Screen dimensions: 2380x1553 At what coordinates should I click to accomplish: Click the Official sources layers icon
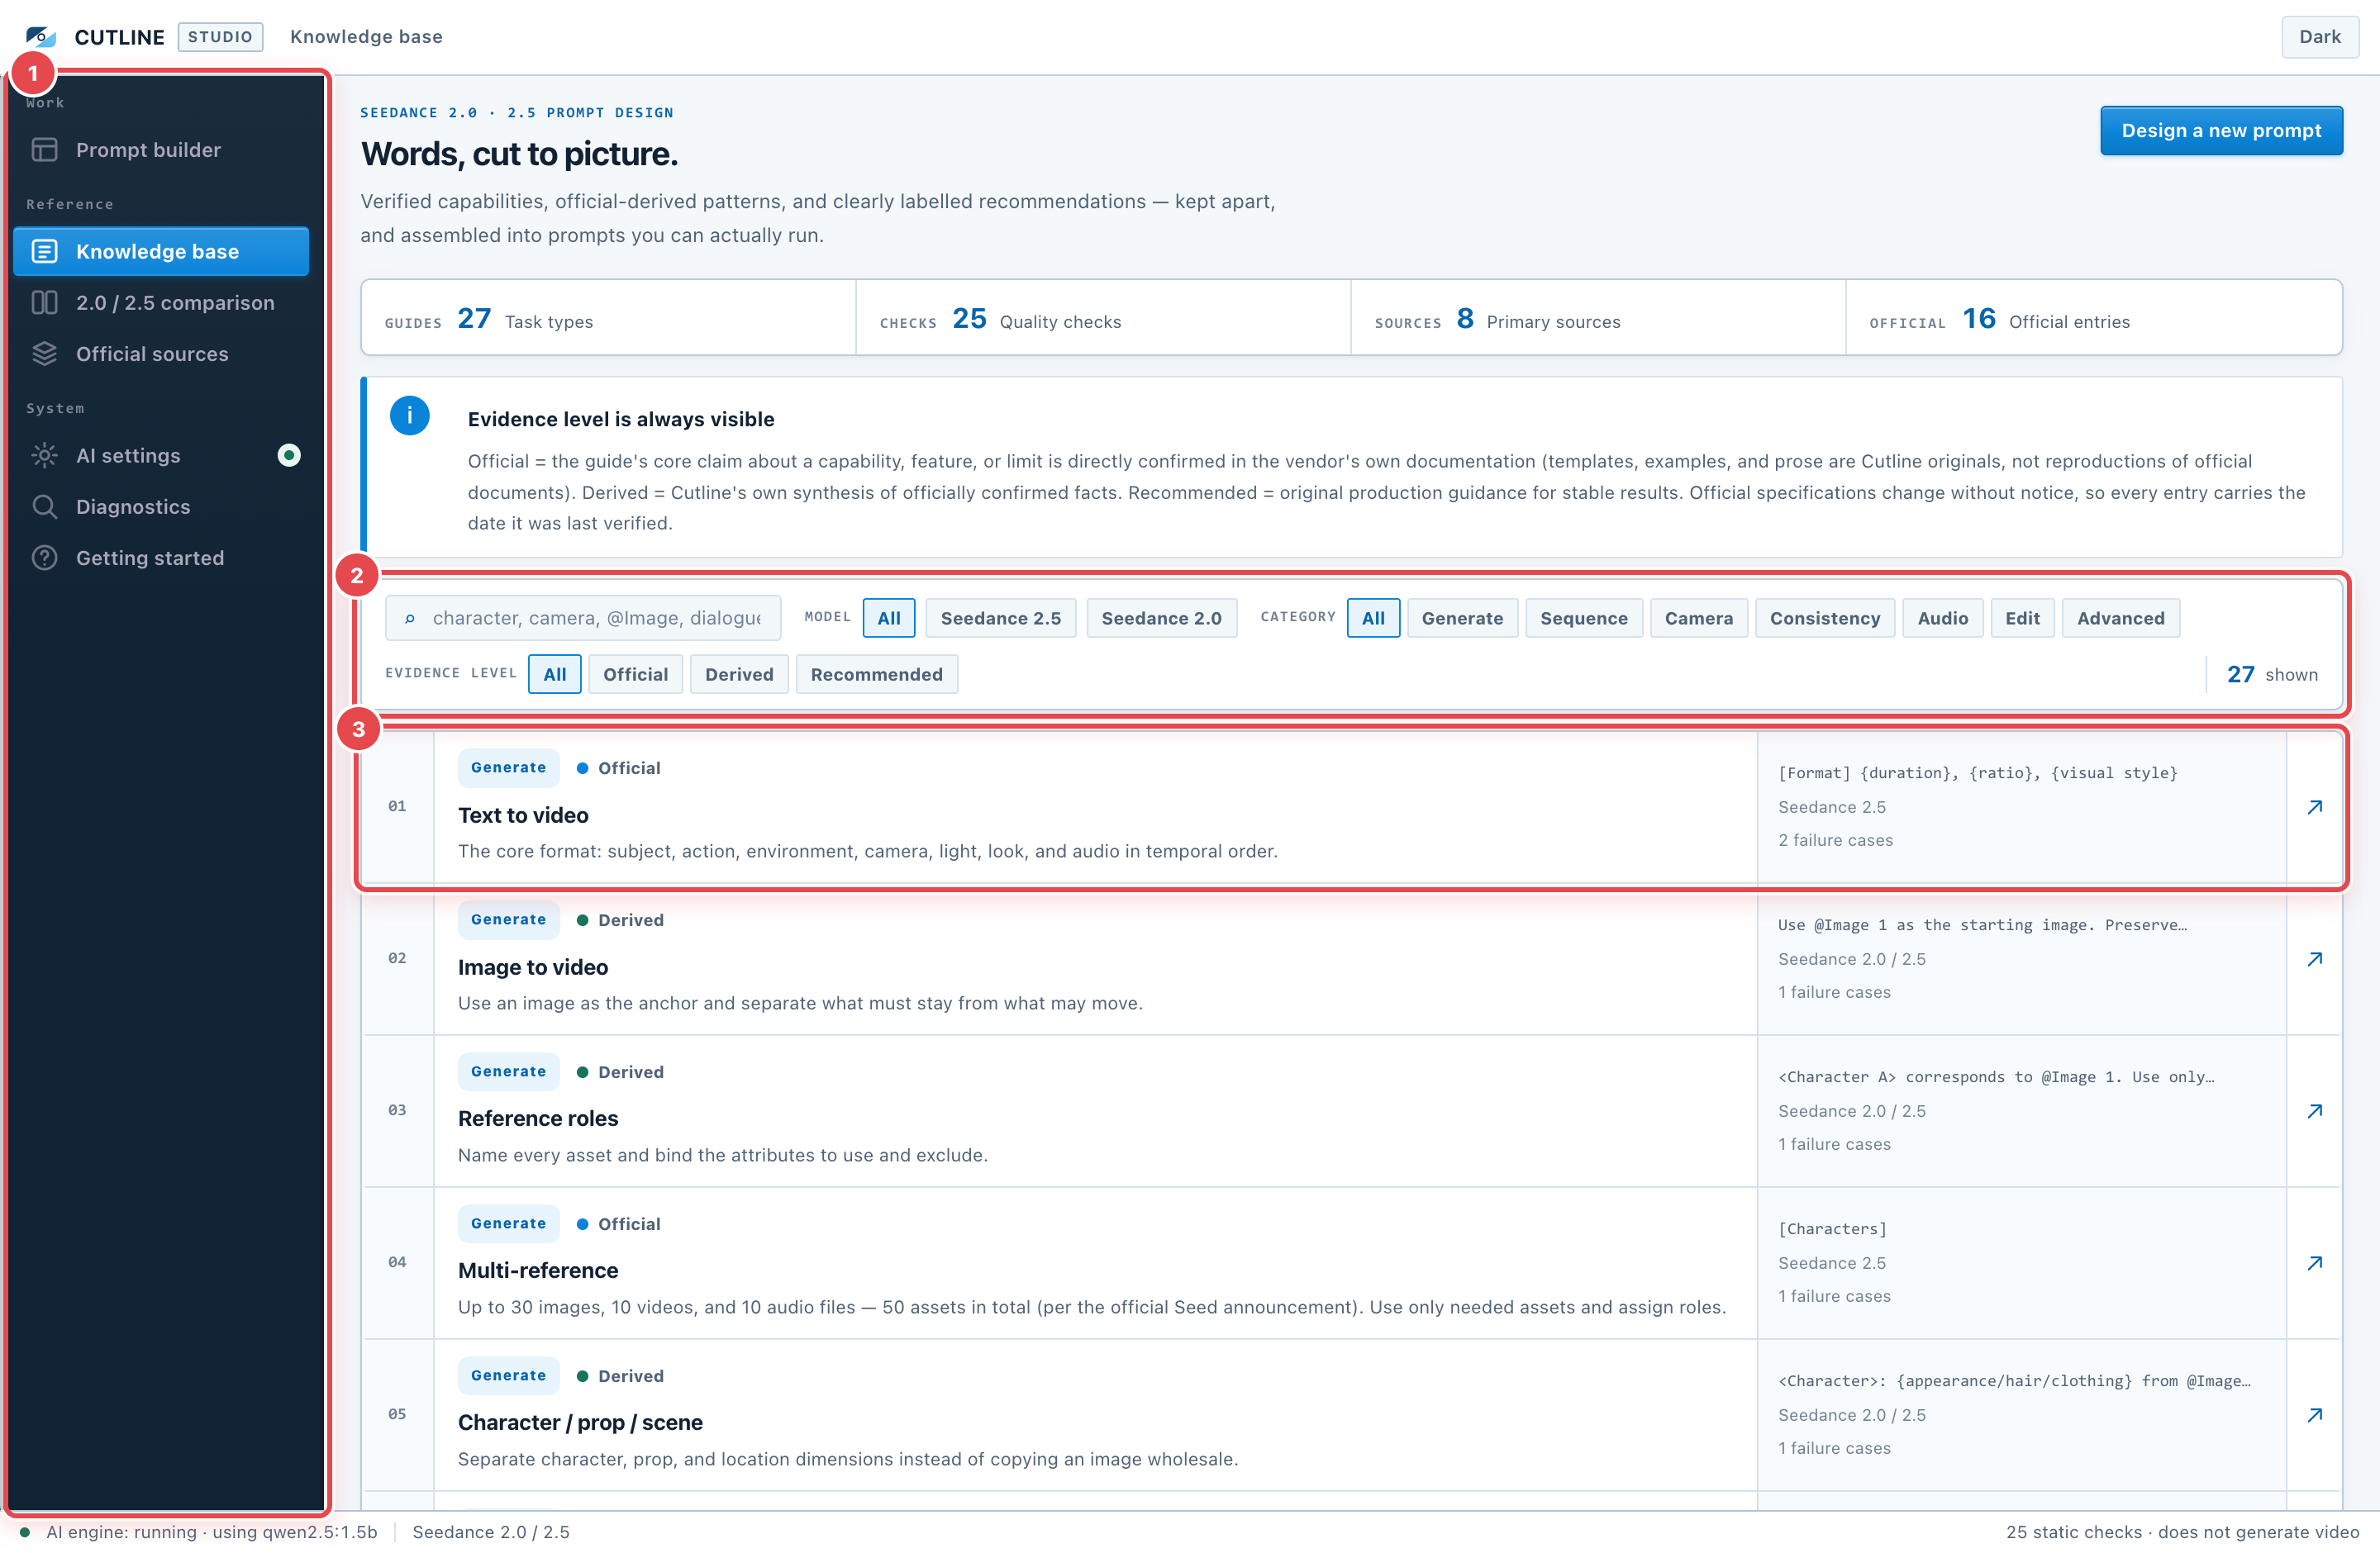(x=44, y=354)
